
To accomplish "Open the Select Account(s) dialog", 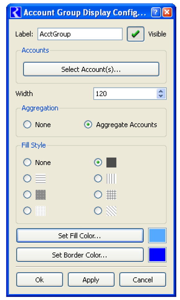I will pos(91,69).
